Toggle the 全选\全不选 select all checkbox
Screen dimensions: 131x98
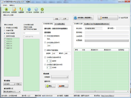point(24,37)
